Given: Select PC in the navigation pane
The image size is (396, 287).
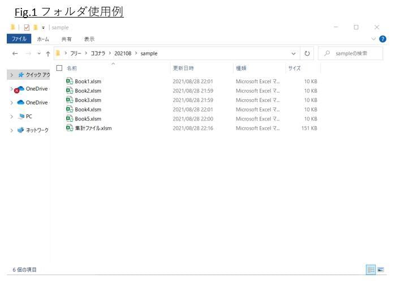Looking at the screenshot, I should 25,116.
